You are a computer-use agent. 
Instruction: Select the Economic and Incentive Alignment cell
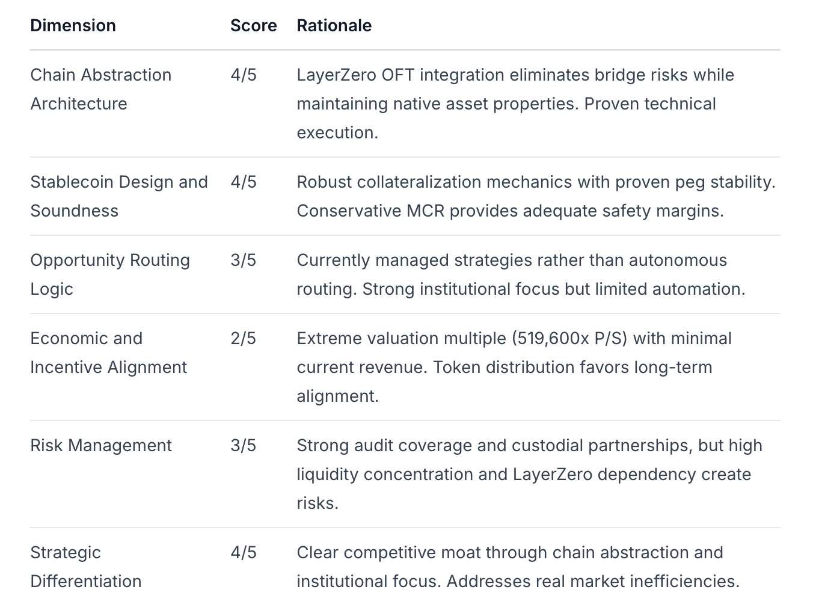[109, 353]
